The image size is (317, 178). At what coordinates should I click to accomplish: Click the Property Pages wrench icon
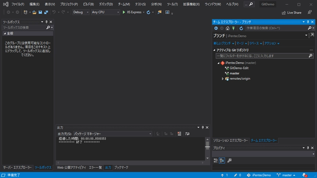point(229,161)
